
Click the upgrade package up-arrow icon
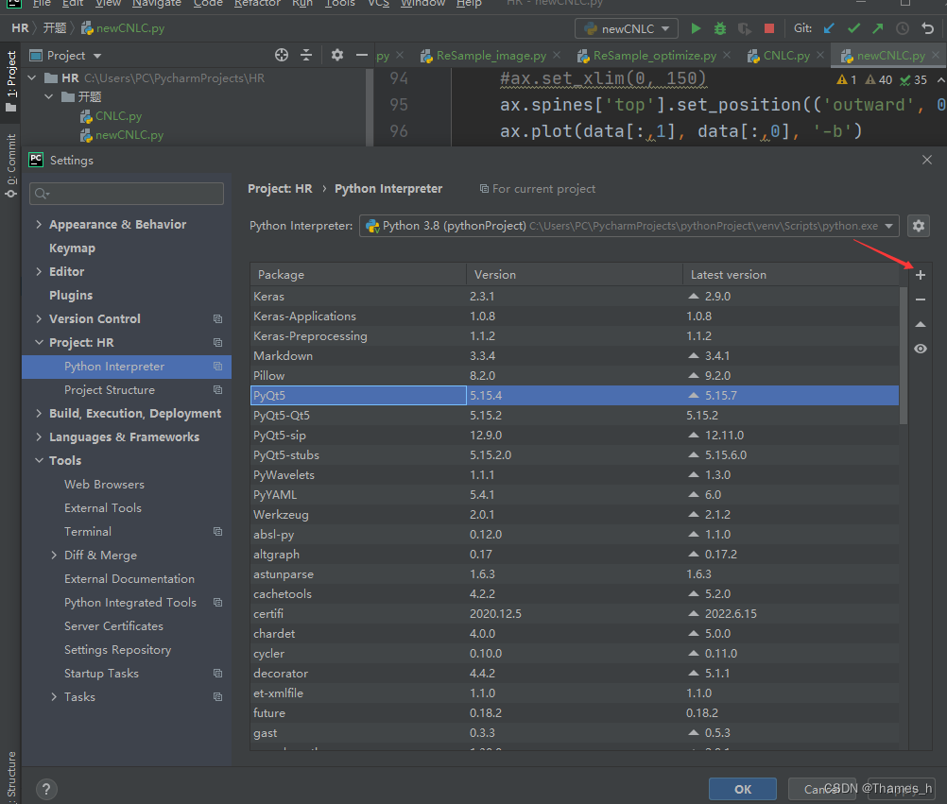point(920,324)
